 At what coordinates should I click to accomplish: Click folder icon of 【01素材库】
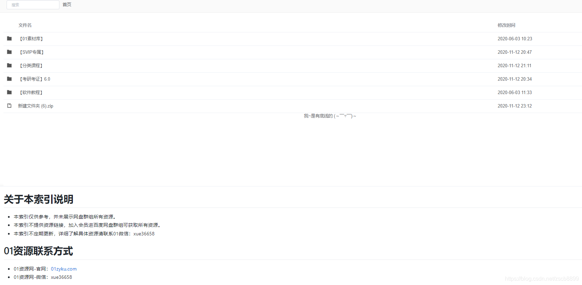pos(9,39)
